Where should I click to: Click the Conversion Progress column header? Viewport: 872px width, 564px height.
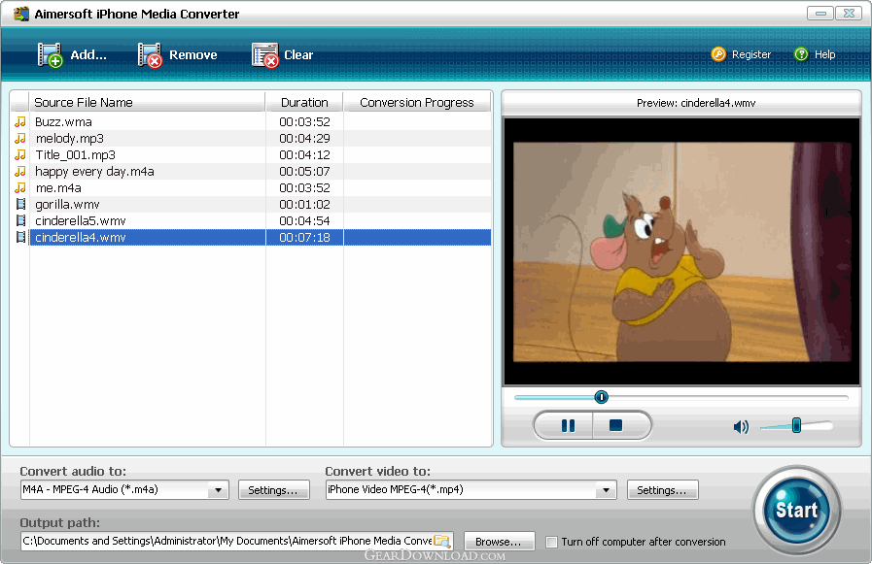pos(417,102)
